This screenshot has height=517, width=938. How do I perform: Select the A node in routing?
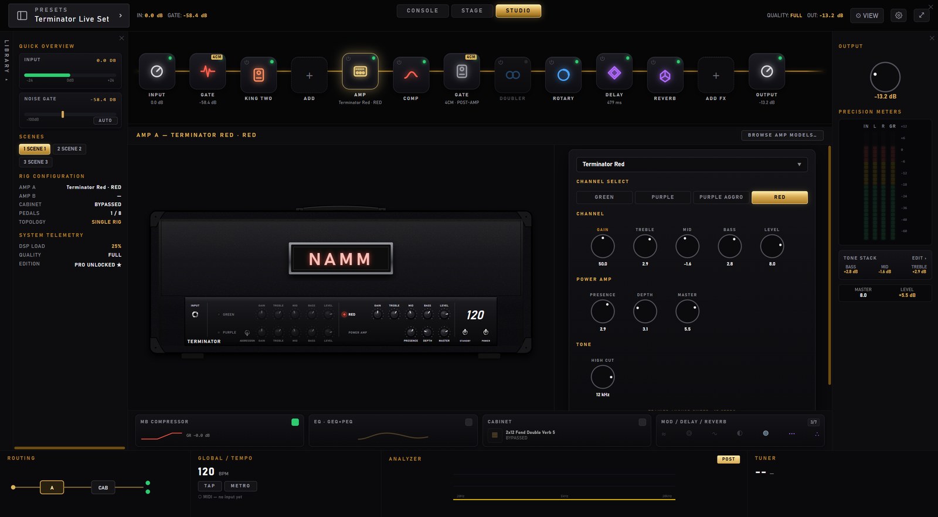[x=52, y=487]
